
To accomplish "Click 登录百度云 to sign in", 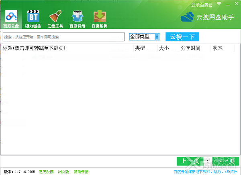I will pos(202,5).
